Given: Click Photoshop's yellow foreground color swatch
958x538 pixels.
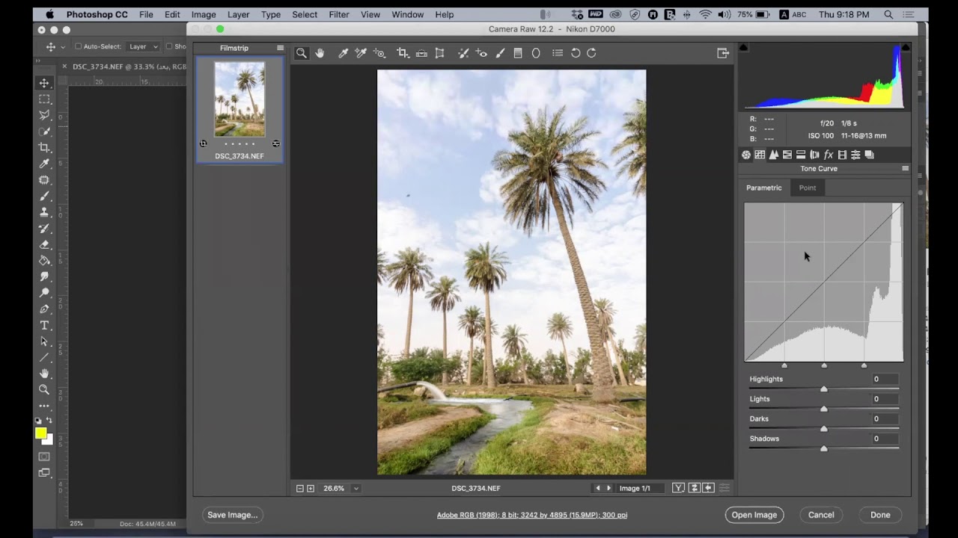Looking at the screenshot, I should [x=40, y=433].
